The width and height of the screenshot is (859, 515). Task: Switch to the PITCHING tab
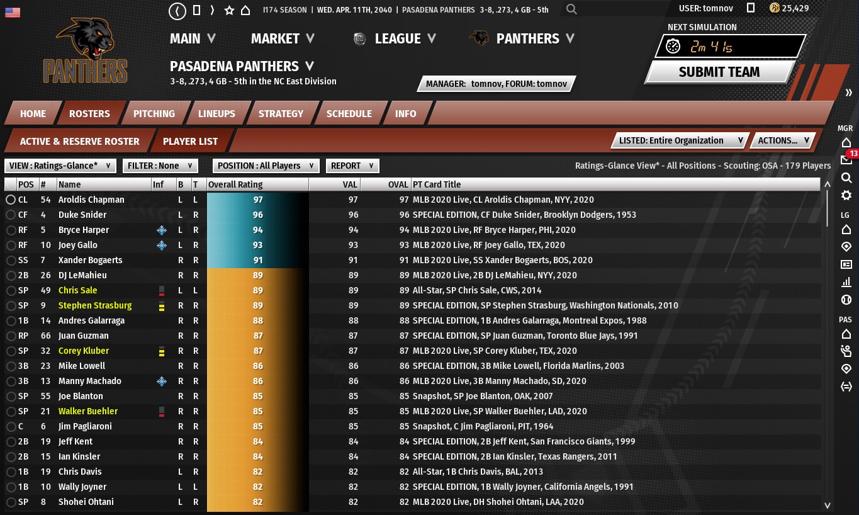[x=154, y=114]
